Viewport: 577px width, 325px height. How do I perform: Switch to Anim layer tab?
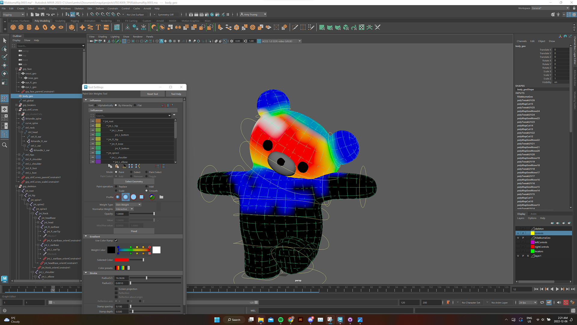click(533, 214)
